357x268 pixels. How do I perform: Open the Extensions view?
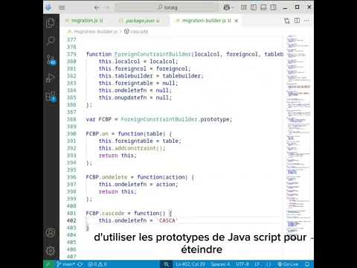pyautogui.click(x=51, y=96)
